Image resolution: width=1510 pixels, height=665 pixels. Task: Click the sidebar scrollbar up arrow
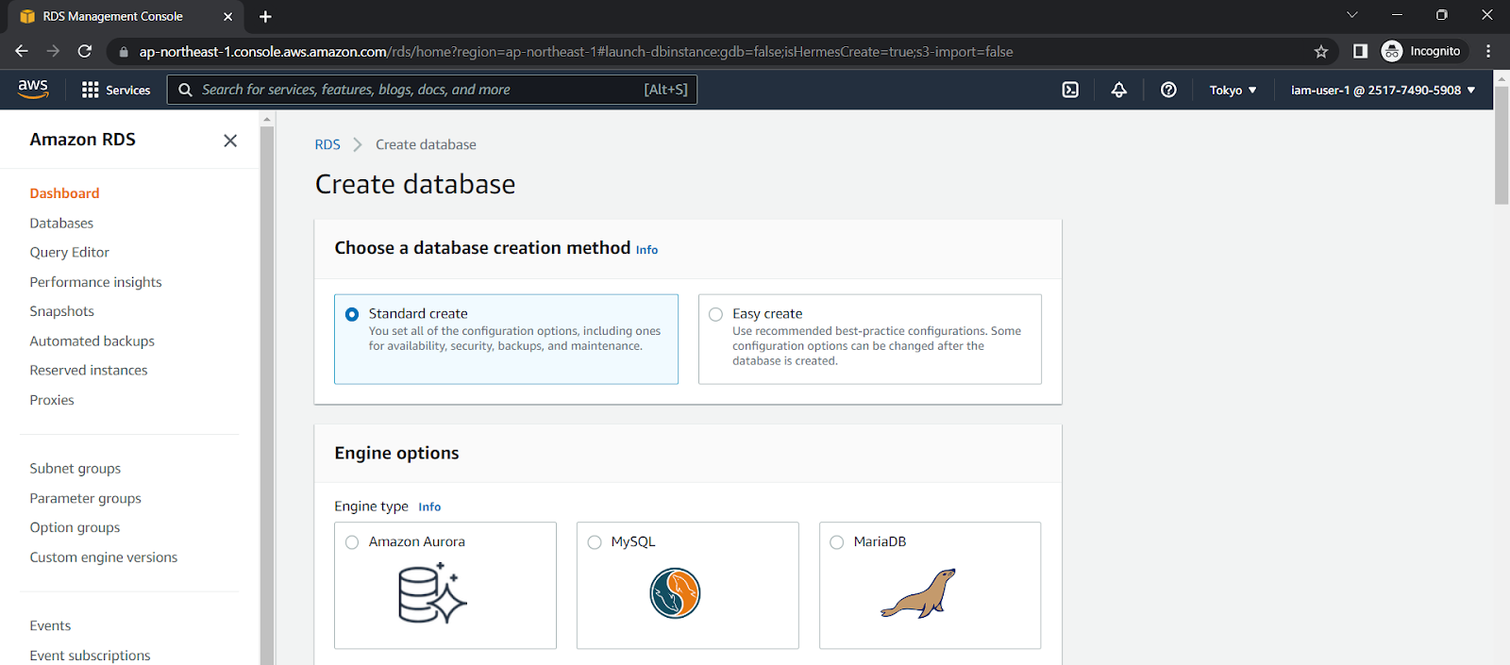pyautogui.click(x=267, y=119)
